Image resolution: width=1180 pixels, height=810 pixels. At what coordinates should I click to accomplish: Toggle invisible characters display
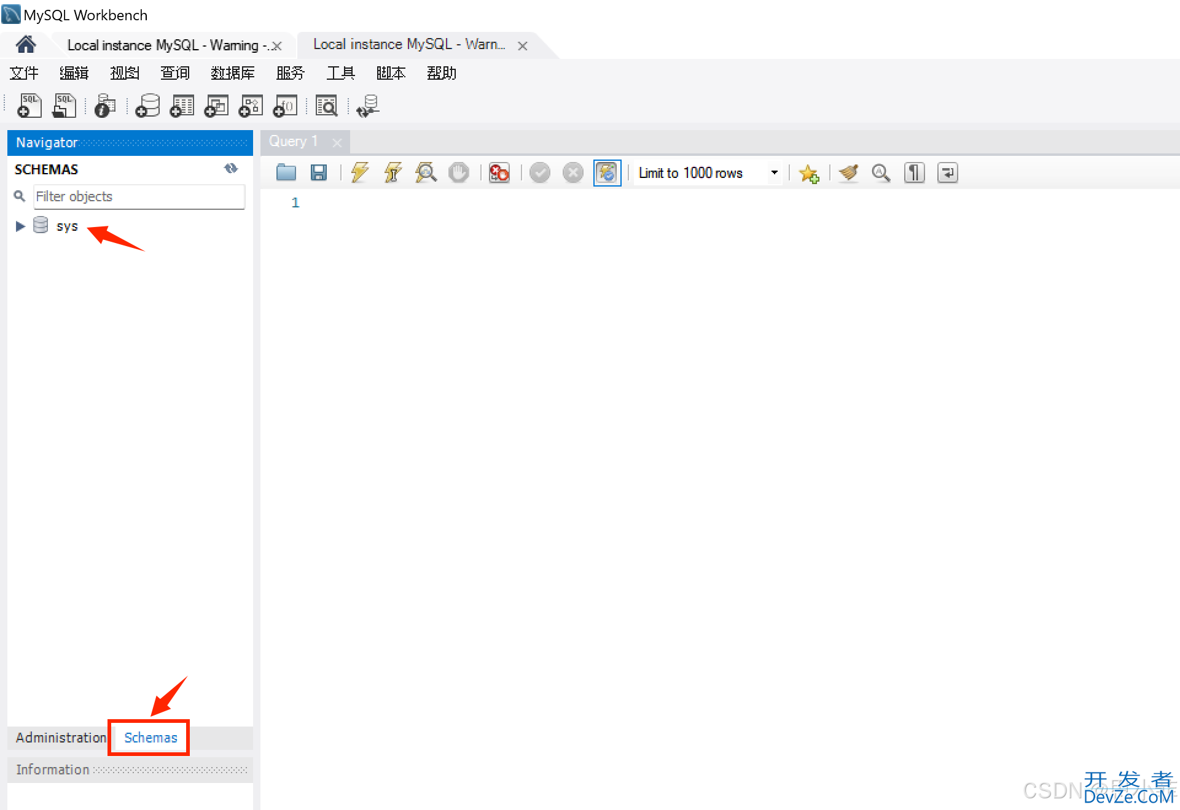pyautogui.click(x=914, y=172)
